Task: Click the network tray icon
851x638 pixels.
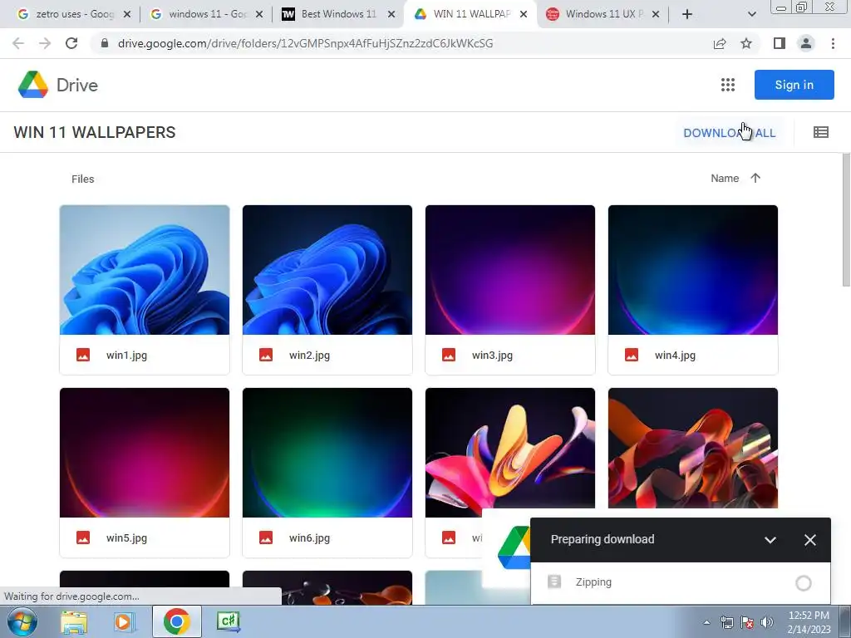Action: (726, 622)
